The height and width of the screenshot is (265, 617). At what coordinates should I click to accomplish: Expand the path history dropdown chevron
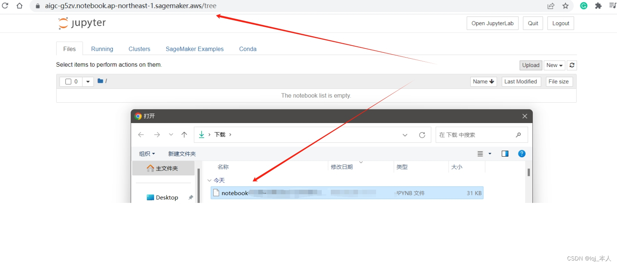point(405,135)
